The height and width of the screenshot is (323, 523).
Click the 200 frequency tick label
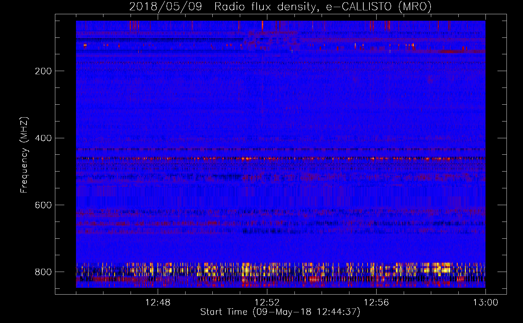click(x=43, y=71)
